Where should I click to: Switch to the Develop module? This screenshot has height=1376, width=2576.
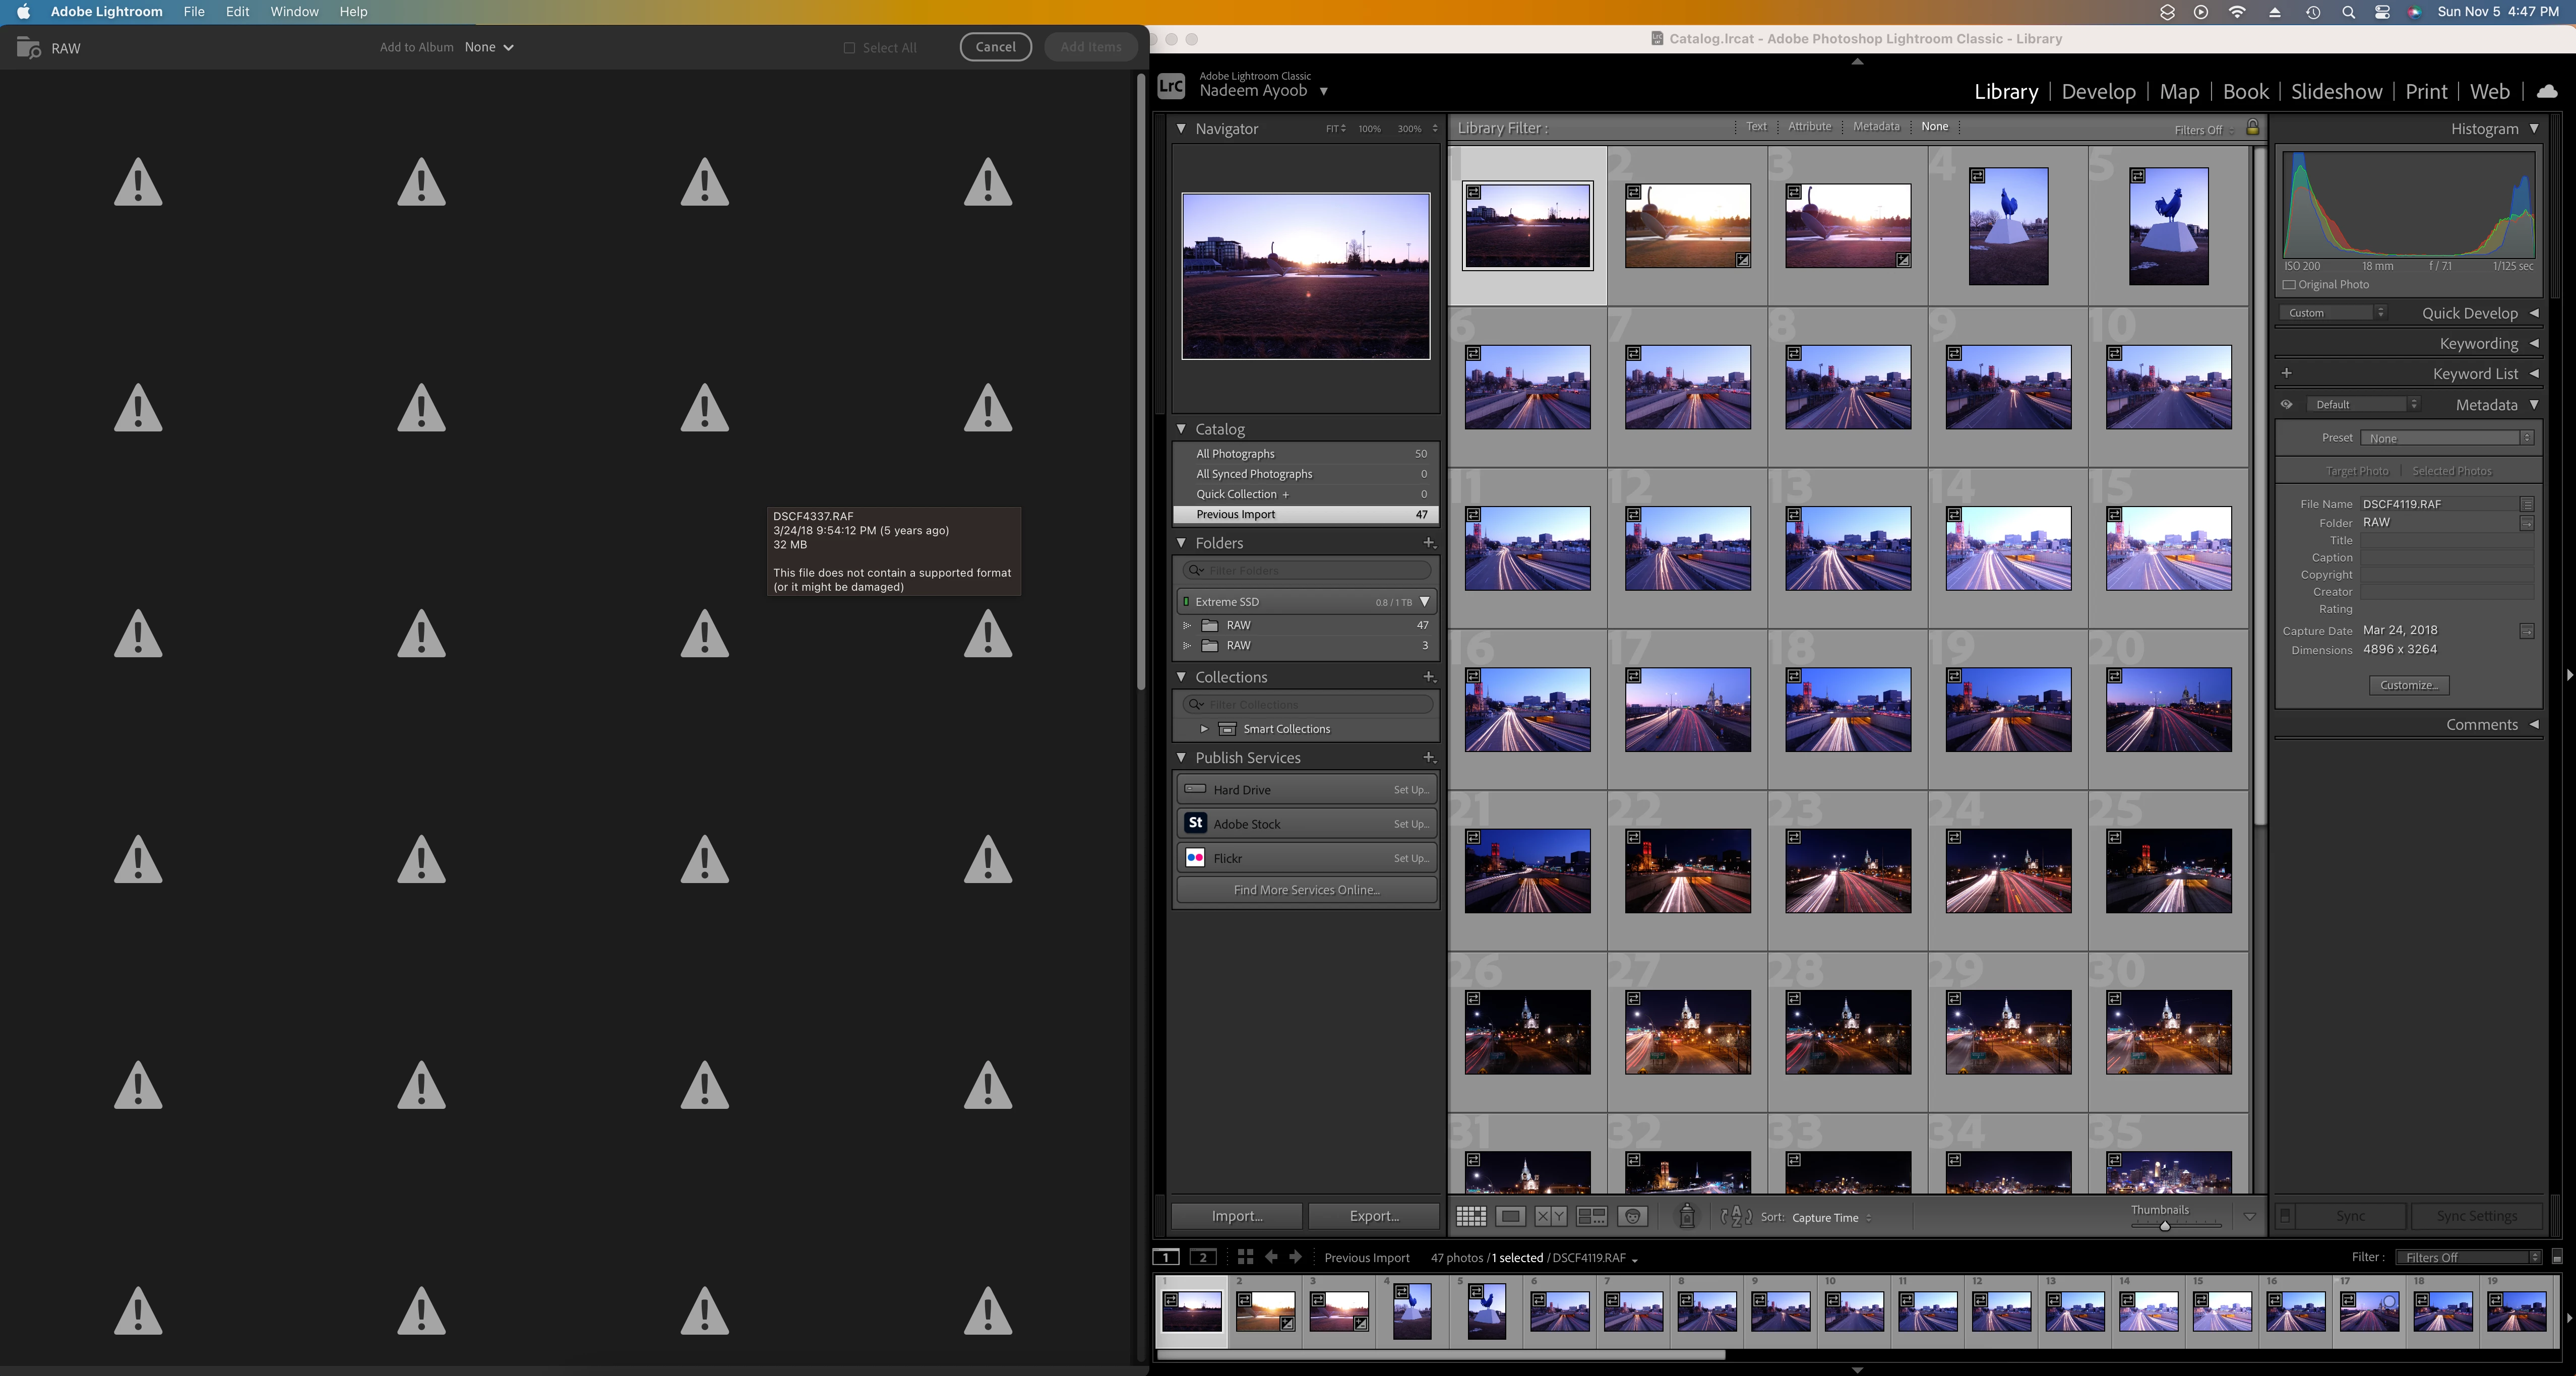[2098, 91]
